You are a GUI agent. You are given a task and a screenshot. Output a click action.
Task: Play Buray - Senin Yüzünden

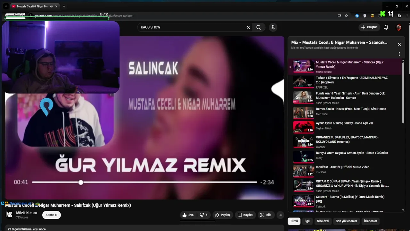coord(345,157)
